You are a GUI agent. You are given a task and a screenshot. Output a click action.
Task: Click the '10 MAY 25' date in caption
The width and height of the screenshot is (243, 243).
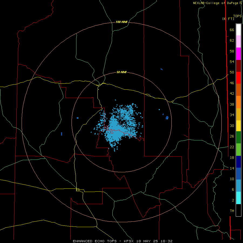click(147, 241)
